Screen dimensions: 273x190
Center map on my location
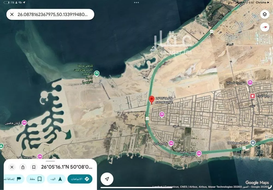point(107,179)
